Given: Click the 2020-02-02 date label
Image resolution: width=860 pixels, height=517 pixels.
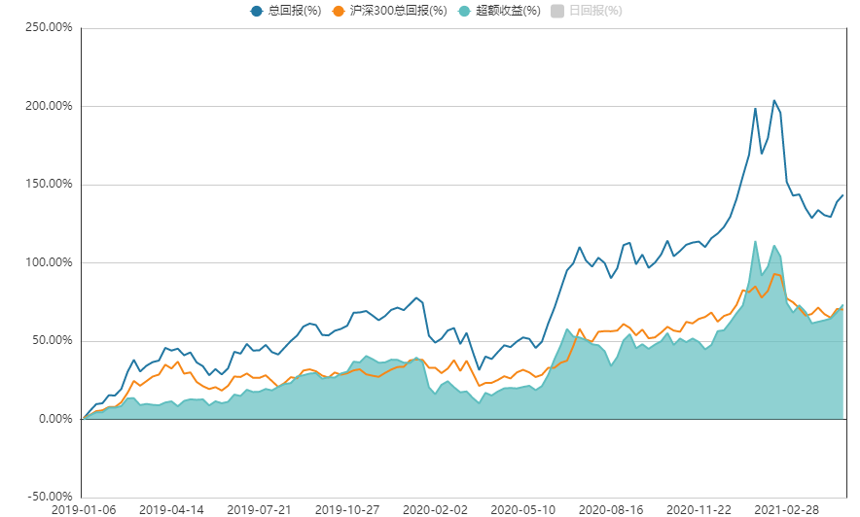Looking at the screenshot, I should [x=435, y=510].
